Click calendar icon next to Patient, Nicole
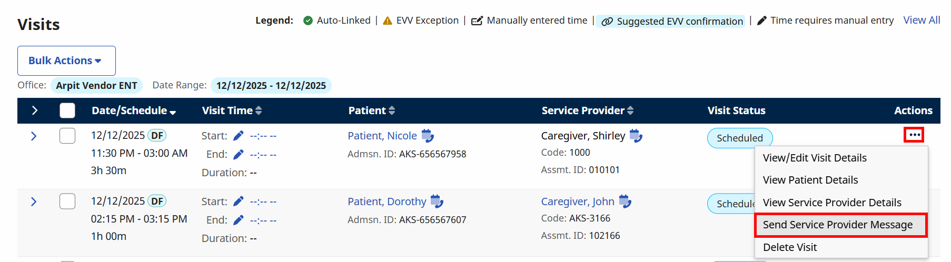 coord(428,136)
